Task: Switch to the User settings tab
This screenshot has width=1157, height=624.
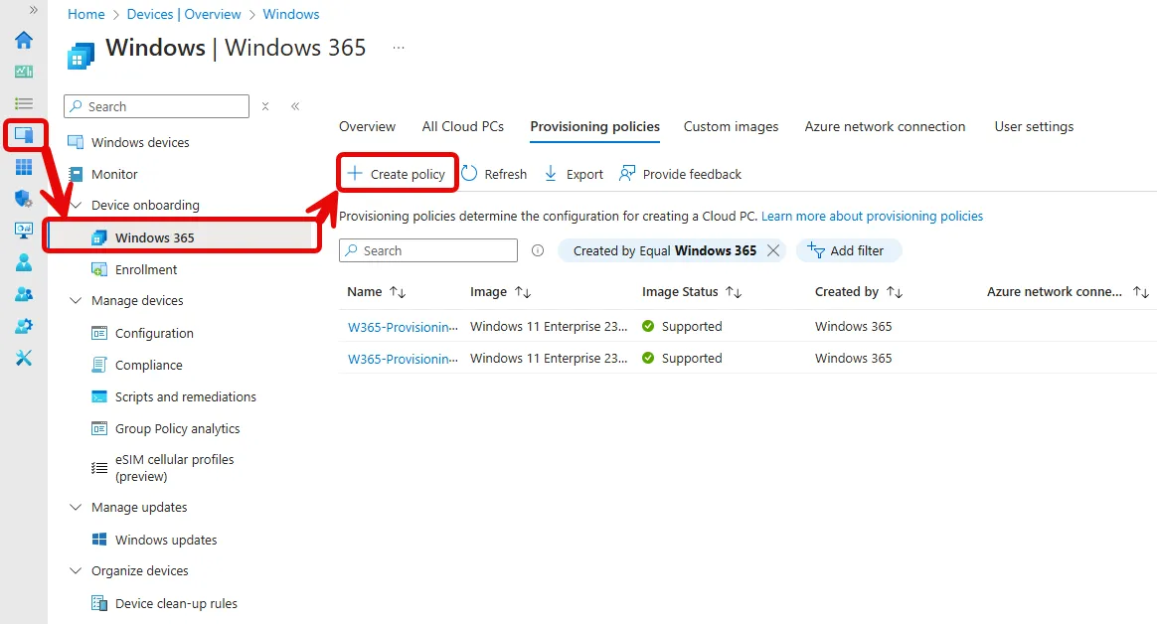Action: tap(1034, 126)
